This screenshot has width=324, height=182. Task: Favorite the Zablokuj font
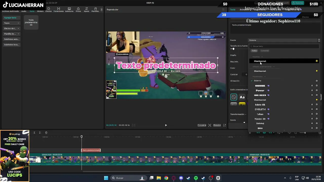pos(317,123)
